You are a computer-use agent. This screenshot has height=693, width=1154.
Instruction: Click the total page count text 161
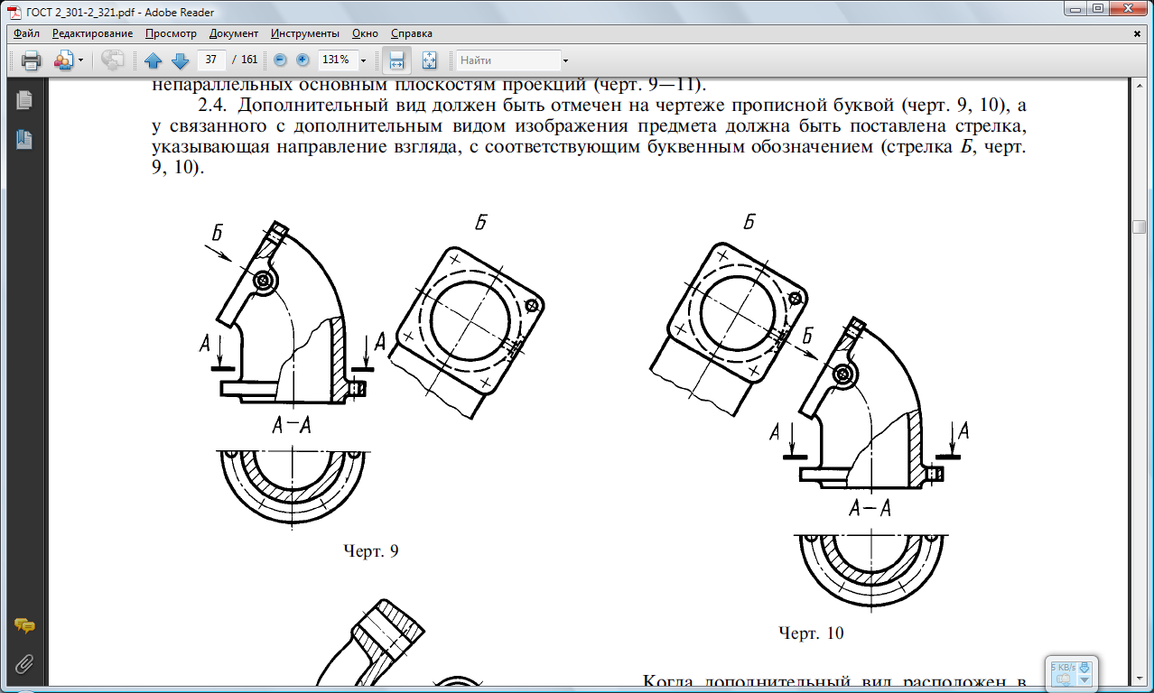click(x=249, y=60)
